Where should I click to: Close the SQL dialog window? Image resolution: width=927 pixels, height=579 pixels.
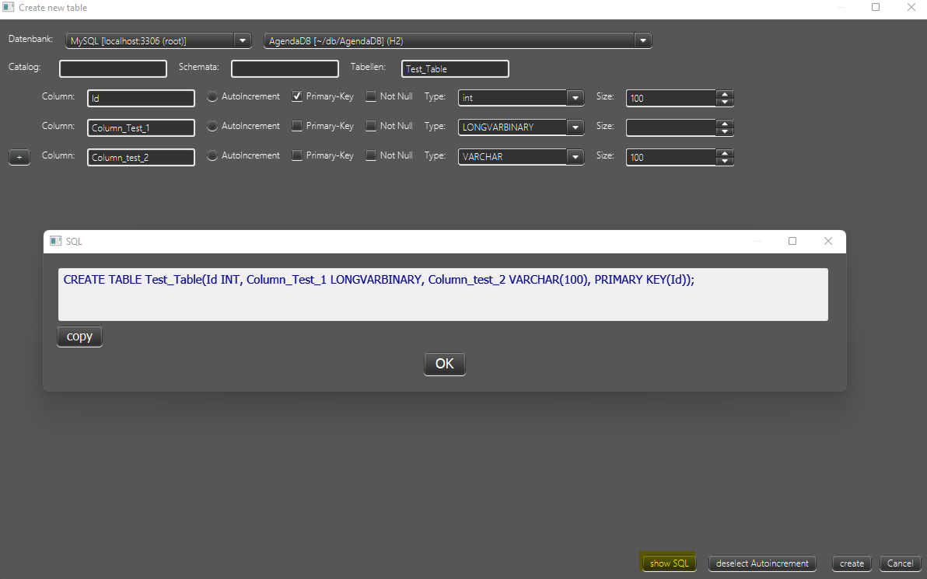[x=828, y=241]
